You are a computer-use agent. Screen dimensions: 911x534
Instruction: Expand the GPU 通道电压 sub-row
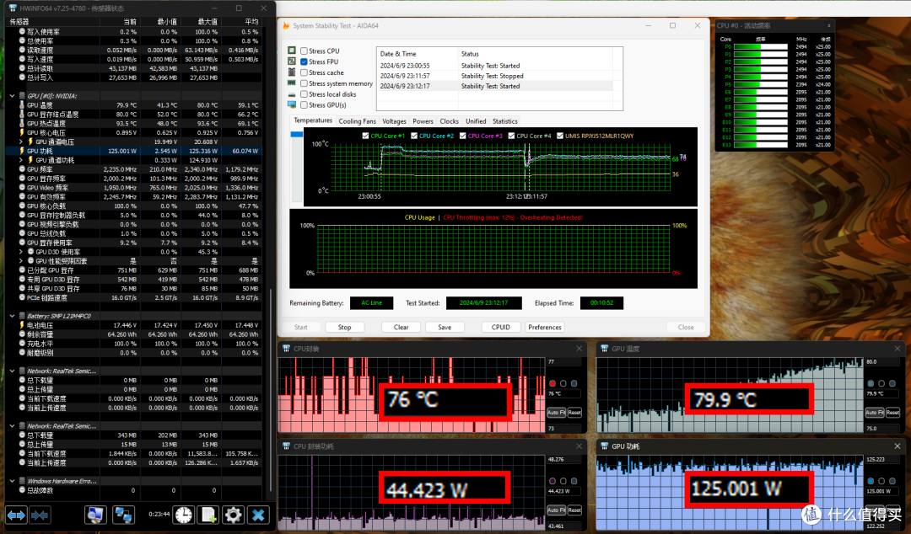pos(21,142)
